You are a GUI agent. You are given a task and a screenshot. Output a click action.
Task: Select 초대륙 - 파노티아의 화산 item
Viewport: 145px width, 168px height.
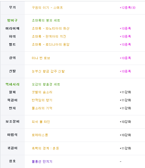[51, 29]
